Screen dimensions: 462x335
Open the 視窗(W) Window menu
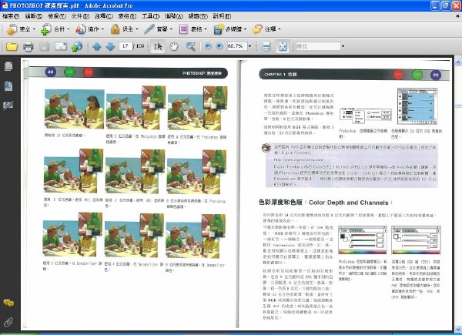click(198, 16)
